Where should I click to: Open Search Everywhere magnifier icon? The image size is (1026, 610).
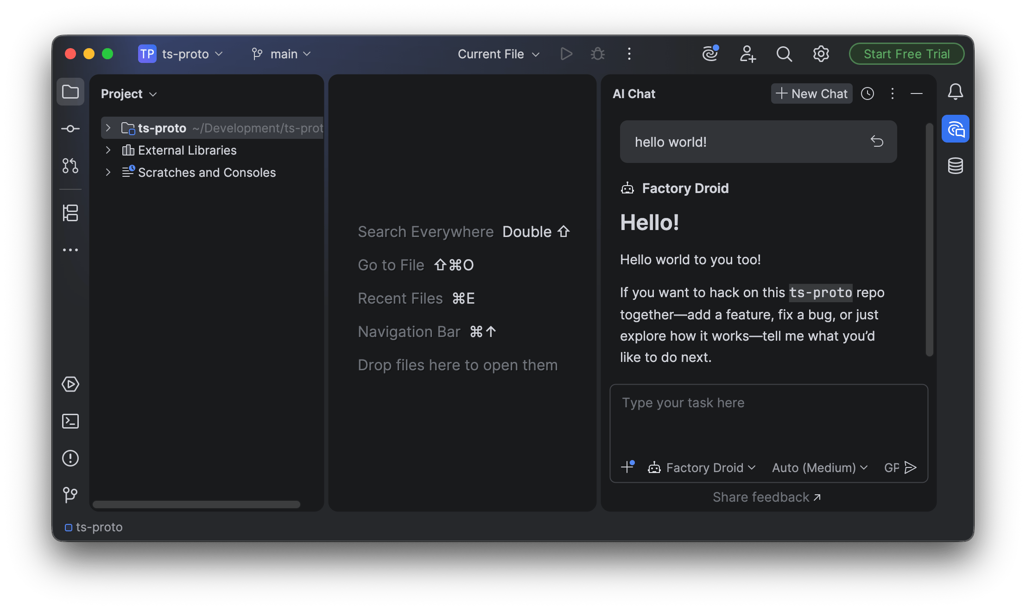(x=784, y=54)
